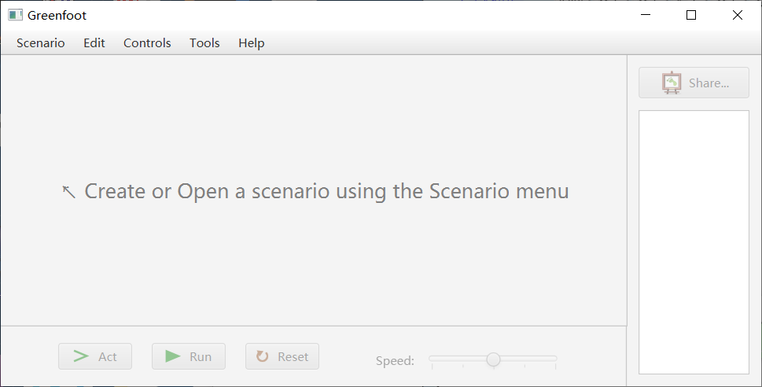Close the Greenfoot window

(737, 15)
